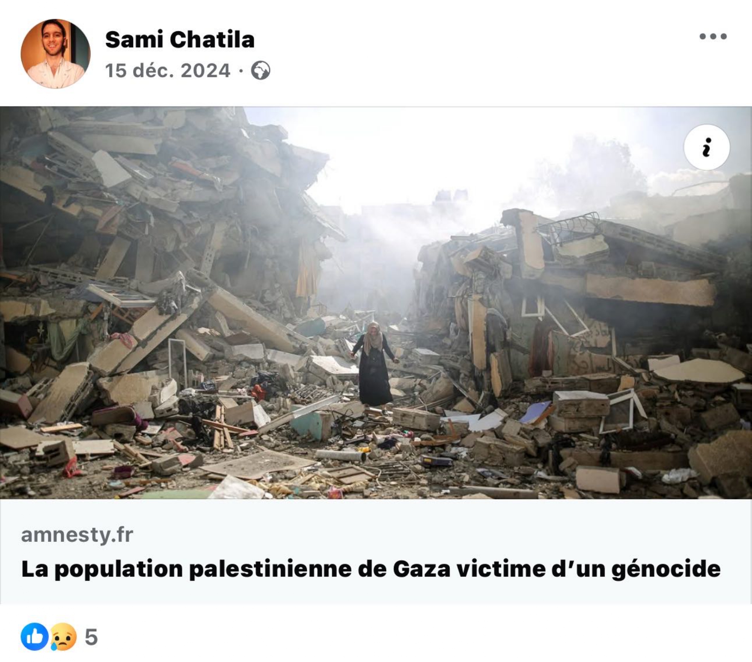Click the sad crying reaction emoji

coord(63,637)
